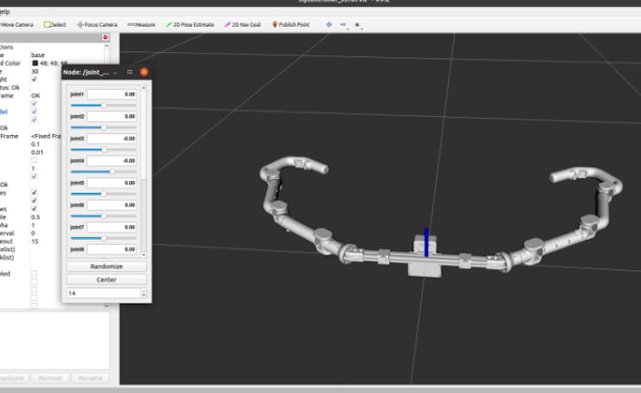The height and width of the screenshot is (393, 641).
Task: Click the stepper arrows beside value 14
Action: click(143, 293)
